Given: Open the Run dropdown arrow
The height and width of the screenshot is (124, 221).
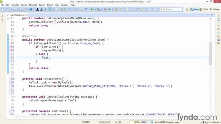Looking at the screenshot, I should click(95, 9).
